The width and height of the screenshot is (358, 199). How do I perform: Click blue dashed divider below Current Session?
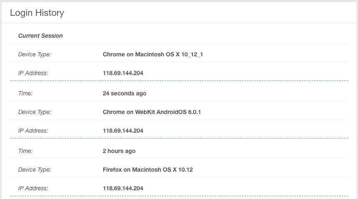click(179, 80)
